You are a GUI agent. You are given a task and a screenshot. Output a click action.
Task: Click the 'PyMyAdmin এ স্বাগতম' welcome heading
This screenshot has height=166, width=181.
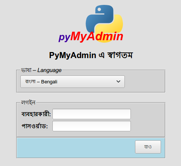(x=91, y=55)
